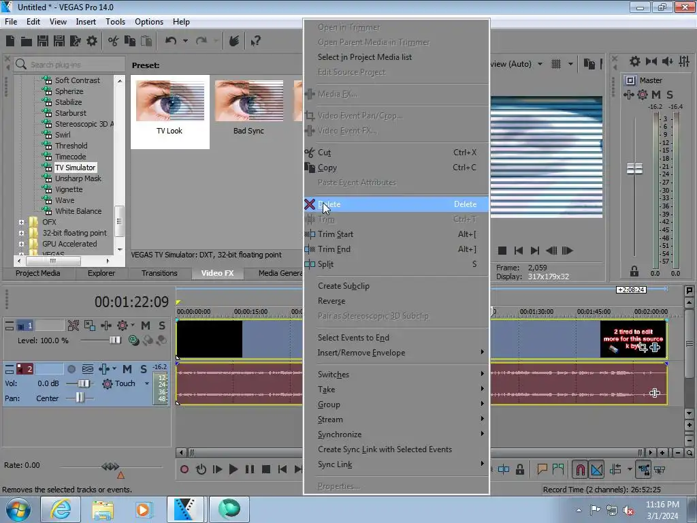Open the Touch automation mode dropdown

point(147,383)
